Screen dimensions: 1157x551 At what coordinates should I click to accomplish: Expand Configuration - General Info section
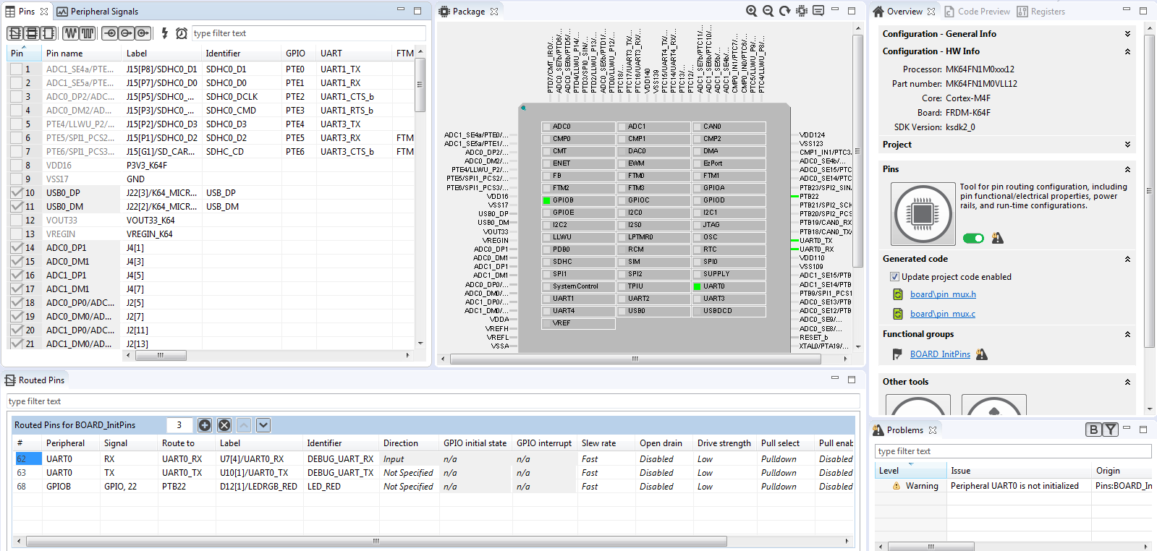click(x=1127, y=34)
